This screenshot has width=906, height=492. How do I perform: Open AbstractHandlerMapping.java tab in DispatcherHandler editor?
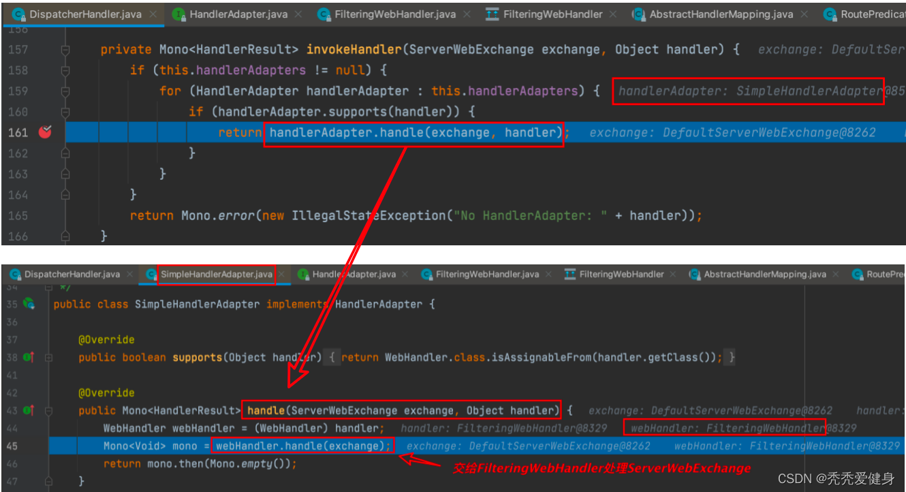point(720,14)
